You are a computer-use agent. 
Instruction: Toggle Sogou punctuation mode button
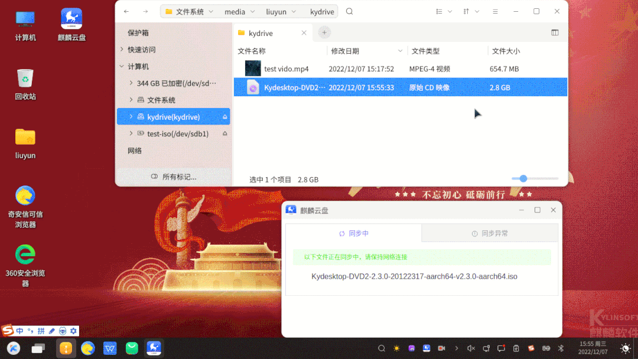pyautogui.click(x=31, y=331)
